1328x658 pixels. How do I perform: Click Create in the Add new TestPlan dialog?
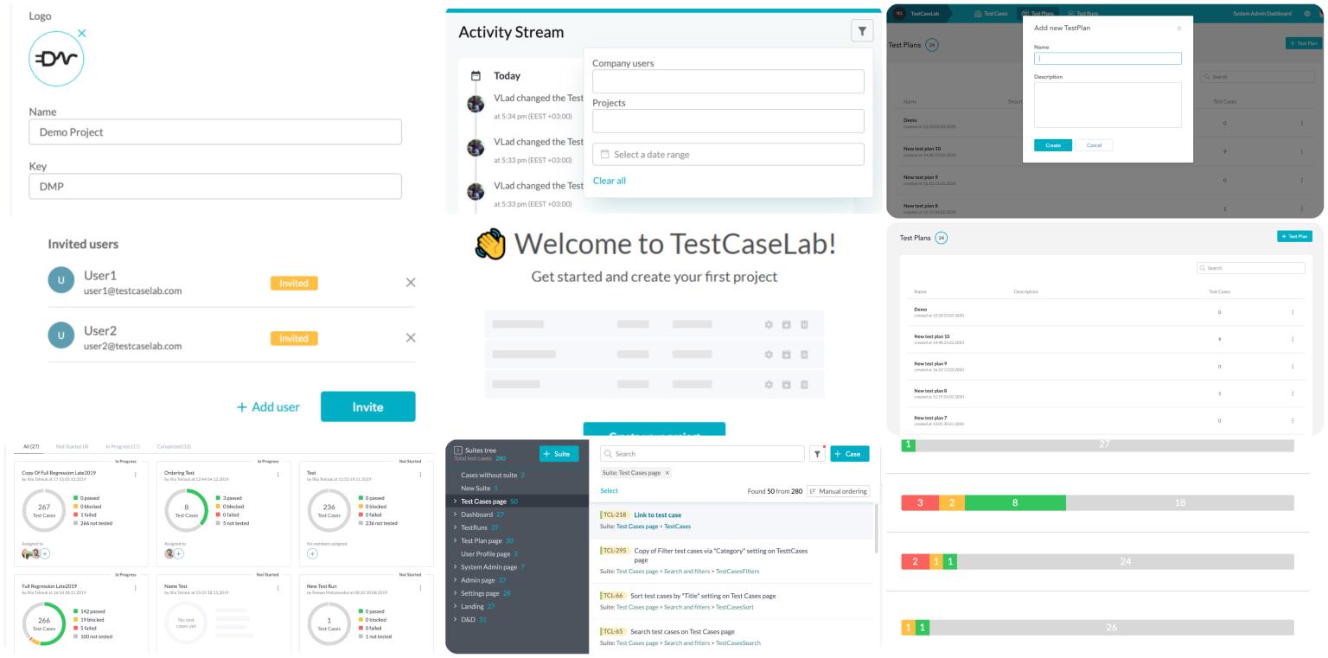click(1052, 145)
